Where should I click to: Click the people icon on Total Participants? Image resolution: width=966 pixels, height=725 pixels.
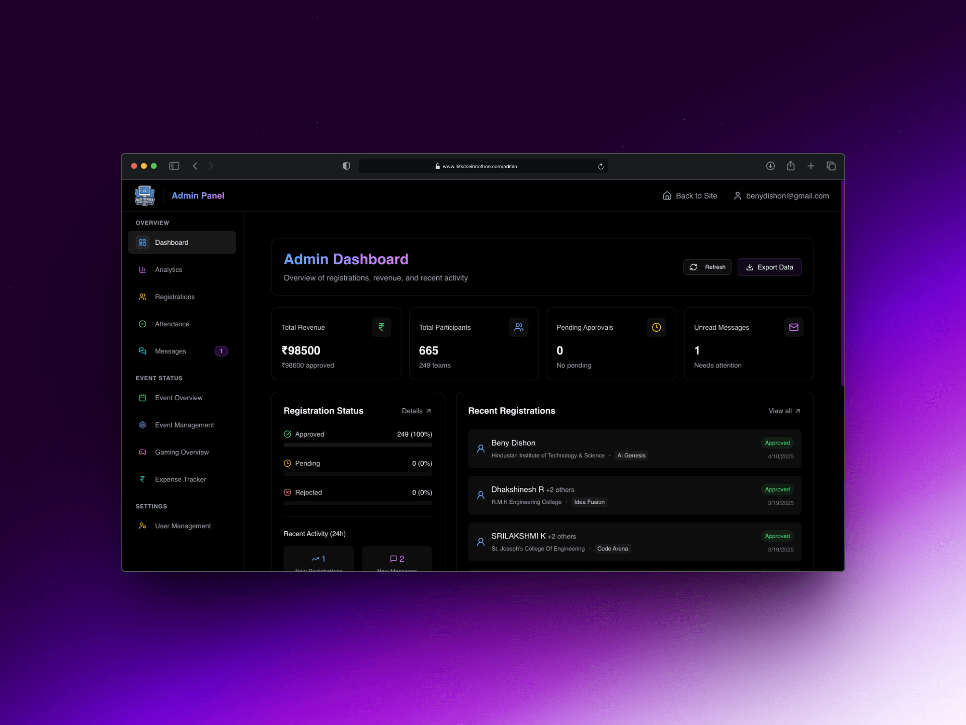519,327
